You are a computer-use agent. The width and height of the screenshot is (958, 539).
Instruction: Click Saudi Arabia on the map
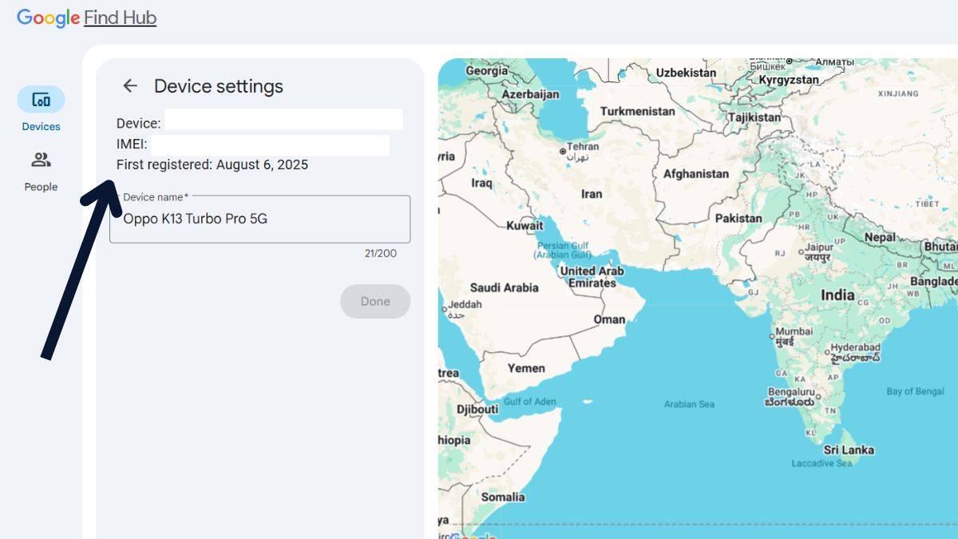click(x=504, y=287)
